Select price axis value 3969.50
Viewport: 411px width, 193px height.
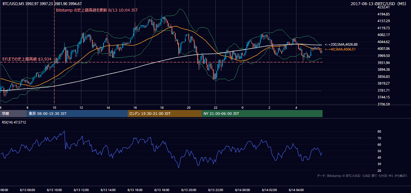click(383, 56)
